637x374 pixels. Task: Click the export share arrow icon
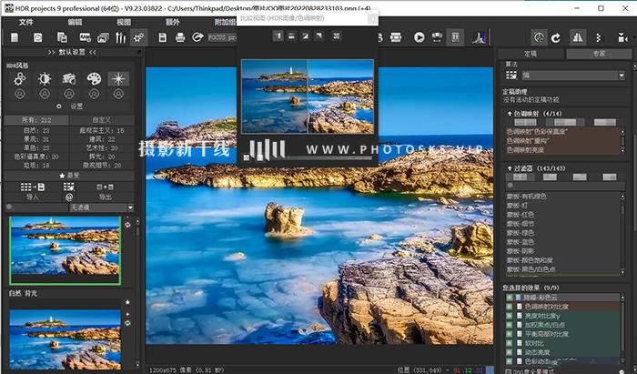coord(197,37)
